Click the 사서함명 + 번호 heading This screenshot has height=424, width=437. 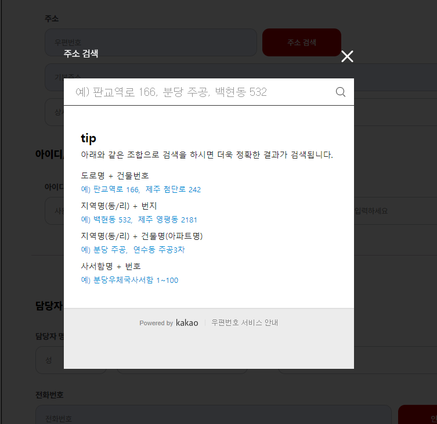pos(111,267)
